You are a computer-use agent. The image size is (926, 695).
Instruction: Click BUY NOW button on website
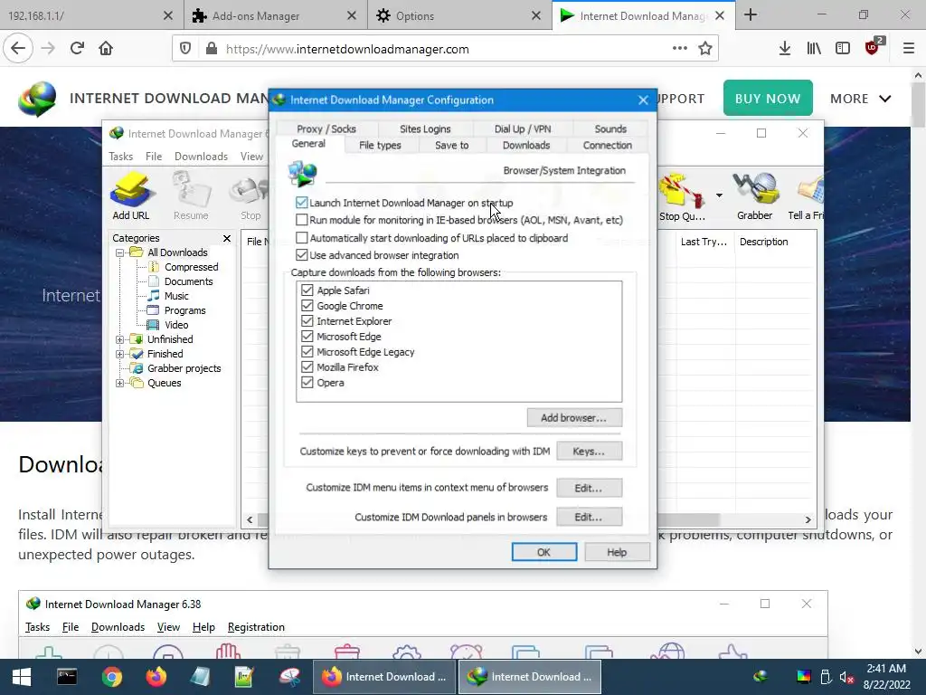point(768,98)
